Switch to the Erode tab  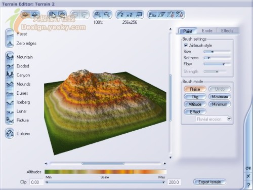coord(207,31)
